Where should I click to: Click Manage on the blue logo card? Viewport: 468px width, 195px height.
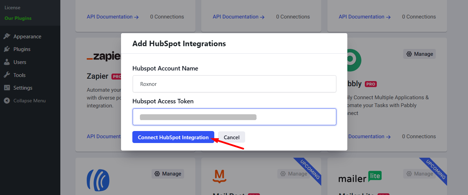pyautogui.click(x=168, y=174)
